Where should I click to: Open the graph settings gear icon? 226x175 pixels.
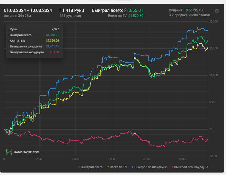[217, 11]
